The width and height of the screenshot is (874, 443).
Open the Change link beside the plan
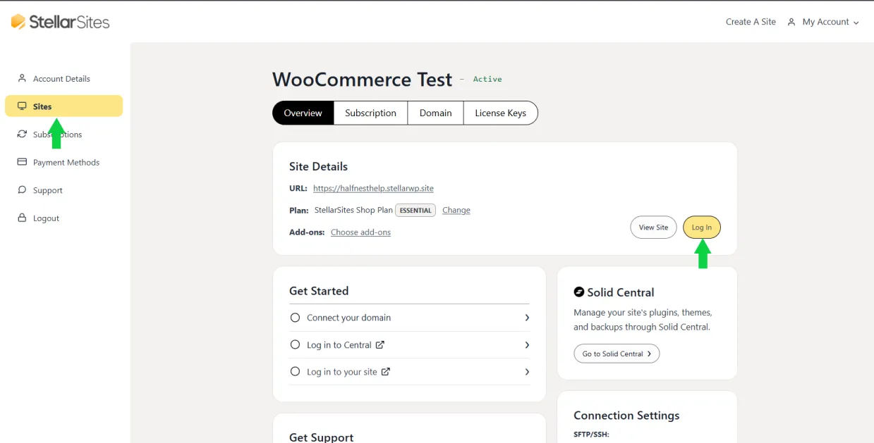(456, 210)
